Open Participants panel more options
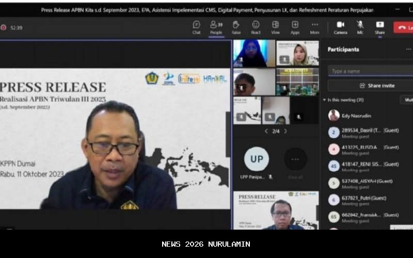 [x=408, y=49]
